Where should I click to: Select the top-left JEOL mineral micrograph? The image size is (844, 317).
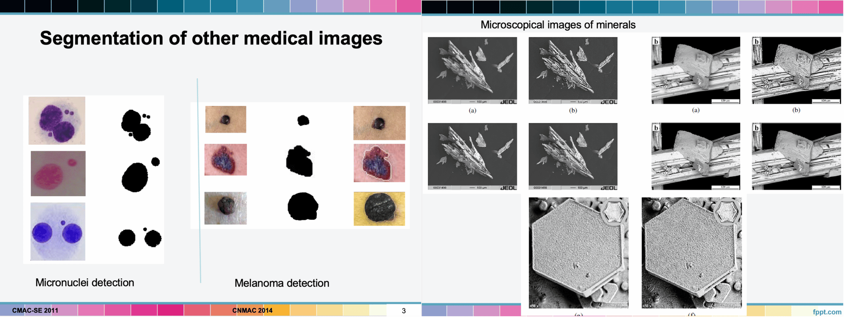[472, 70]
